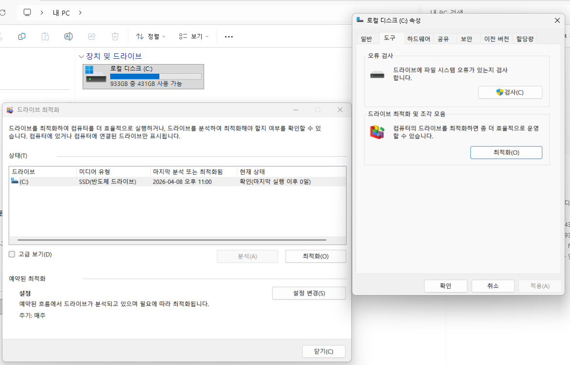Viewport: 570px width, 365px height.
Task: Click the 설정 변경(S) button
Action: pos(309,293)
